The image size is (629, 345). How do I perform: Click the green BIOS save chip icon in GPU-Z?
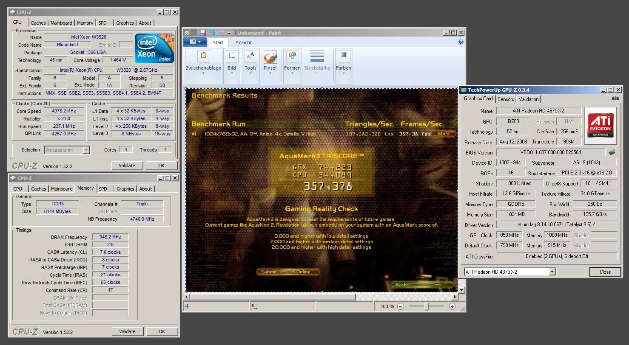[612, 152]
